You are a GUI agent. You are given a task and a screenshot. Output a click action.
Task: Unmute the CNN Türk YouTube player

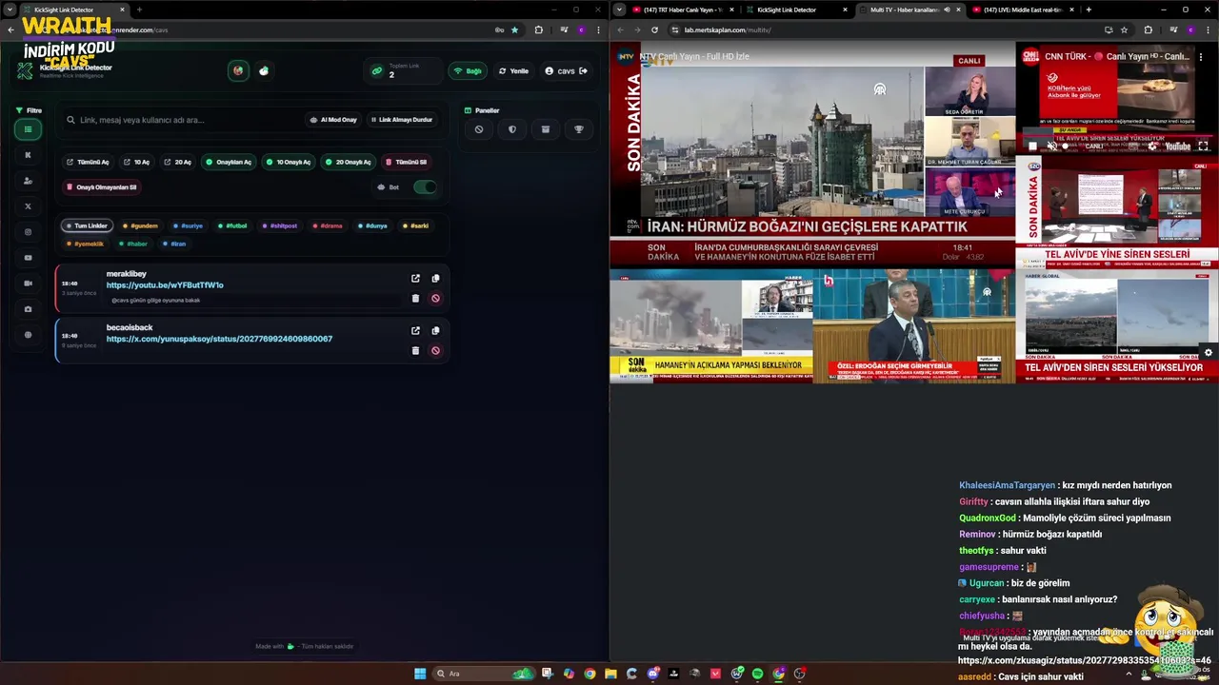[x=1051, y=147]
